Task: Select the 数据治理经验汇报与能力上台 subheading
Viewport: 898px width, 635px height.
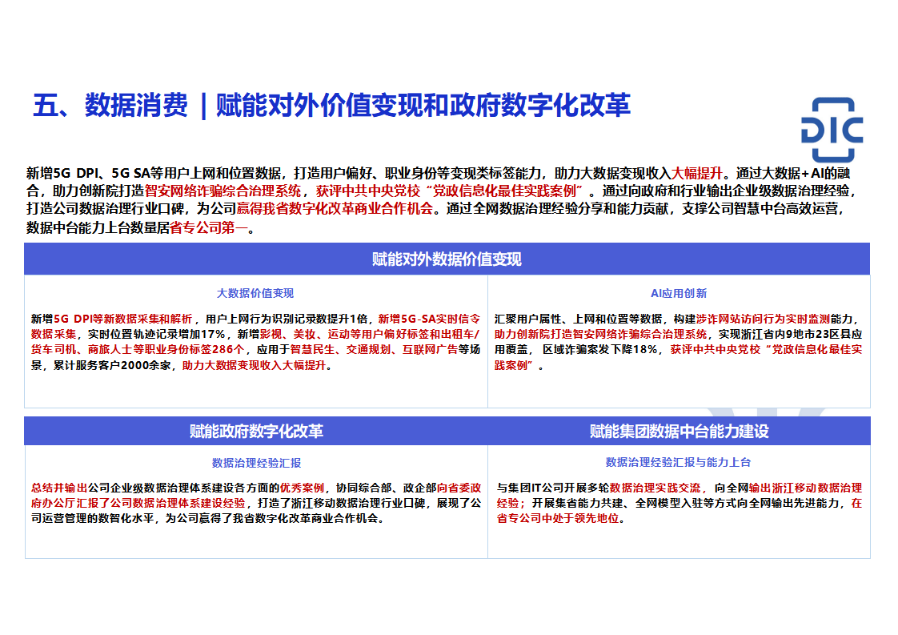Action: point(678,463)
